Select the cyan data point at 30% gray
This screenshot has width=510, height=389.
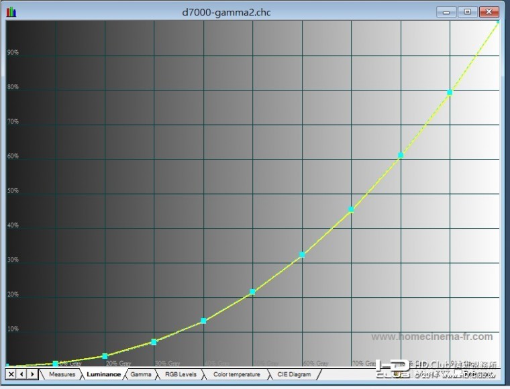pos(154,342)
